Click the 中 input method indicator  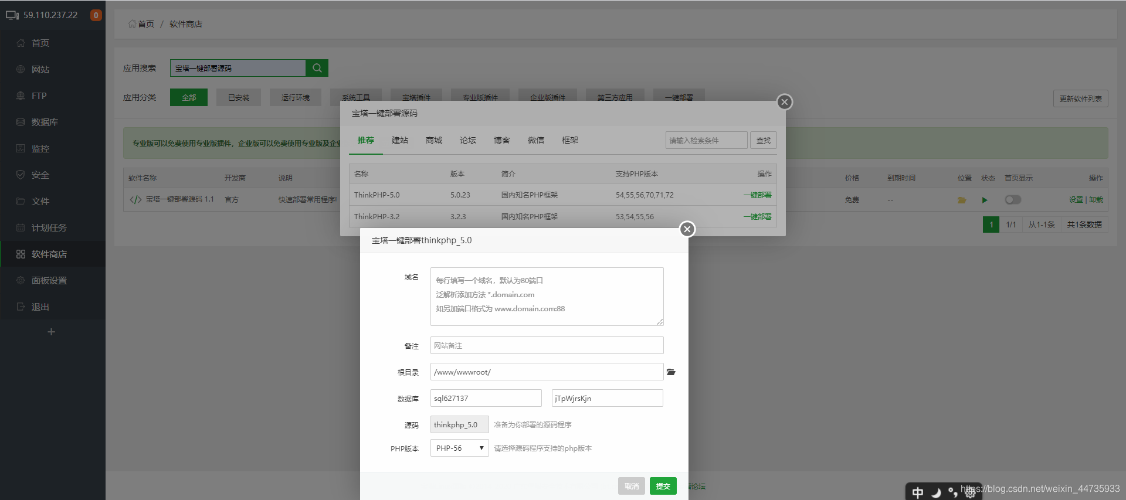pyautogui.click(x=918, y=492)
